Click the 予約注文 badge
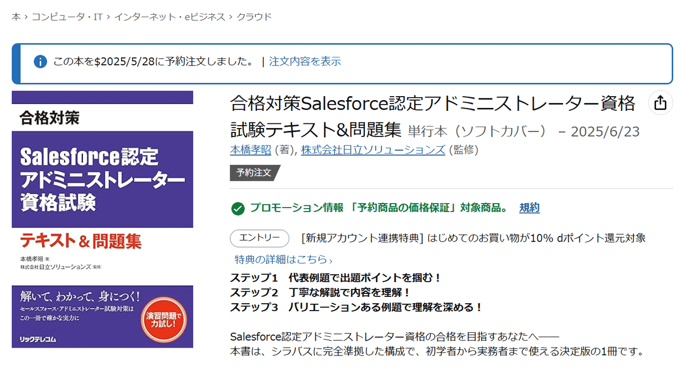The image size is (682, 368). pos(255,172)
